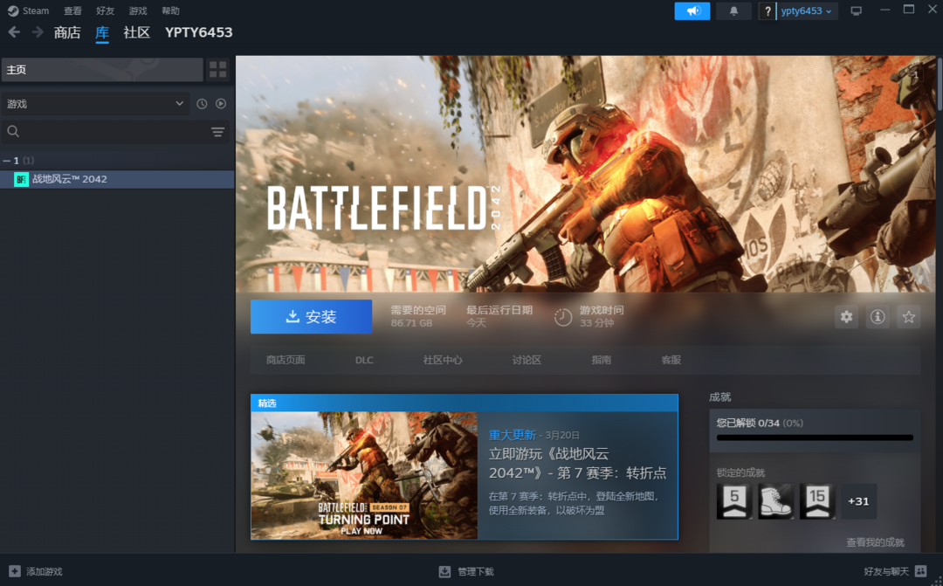Open the 帮助 menu

(x=170, y=10)
